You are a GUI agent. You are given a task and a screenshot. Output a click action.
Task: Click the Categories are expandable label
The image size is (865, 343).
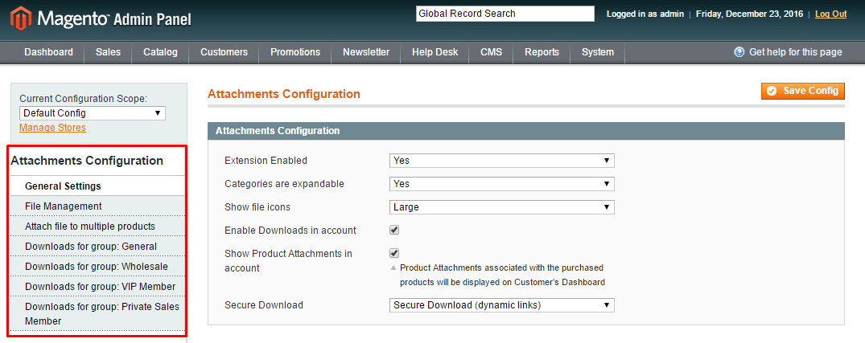tap(284, 184)
